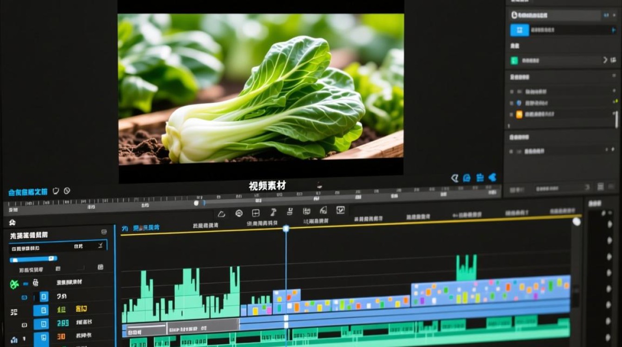Click the blue square button in right panel

click(519, 30)
